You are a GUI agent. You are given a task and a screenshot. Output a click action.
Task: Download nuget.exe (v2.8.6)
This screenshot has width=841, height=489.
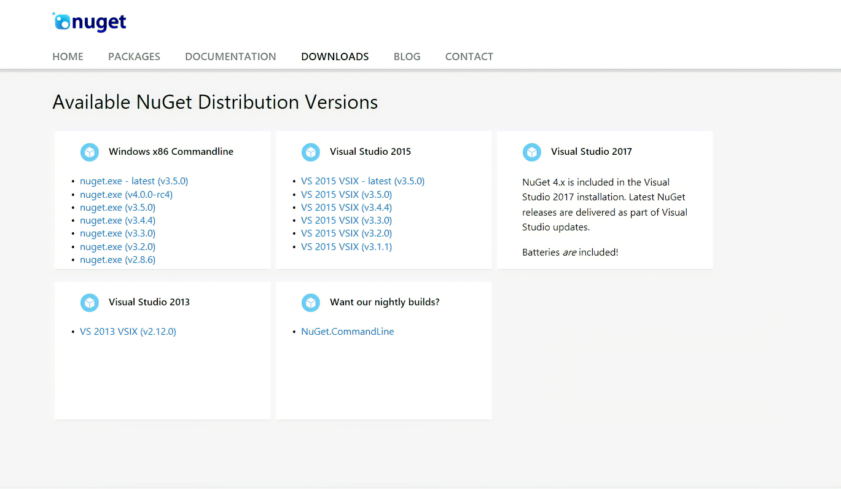click(x=117, y=260)
